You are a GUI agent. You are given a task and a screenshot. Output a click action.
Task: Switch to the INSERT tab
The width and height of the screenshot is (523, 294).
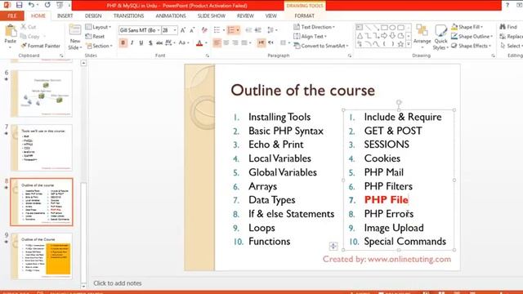click(65, 16)
